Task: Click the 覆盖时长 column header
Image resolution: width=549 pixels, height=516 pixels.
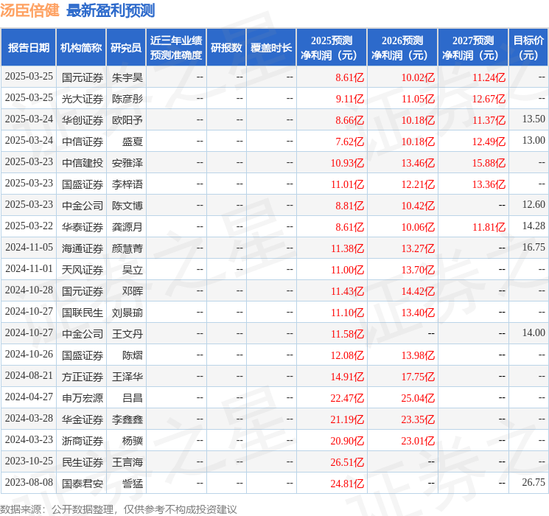Action: (271, 48)
